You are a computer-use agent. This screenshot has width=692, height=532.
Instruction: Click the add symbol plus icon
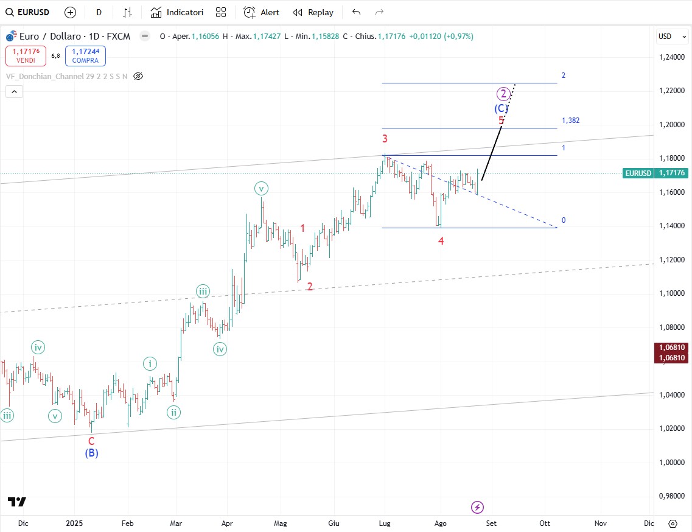click(x=70, y=12)
